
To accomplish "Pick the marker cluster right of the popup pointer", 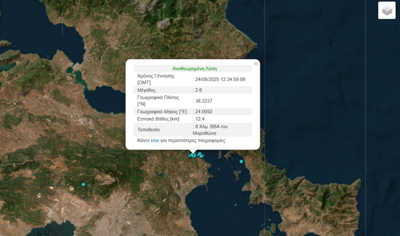I will pos(200,155).
